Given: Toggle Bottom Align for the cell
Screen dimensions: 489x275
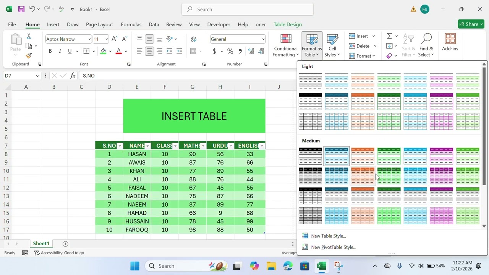Looking at the screenshot, I should tap(159, 39).
